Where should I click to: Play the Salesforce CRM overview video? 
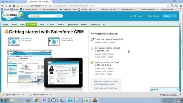coord(14,41)
